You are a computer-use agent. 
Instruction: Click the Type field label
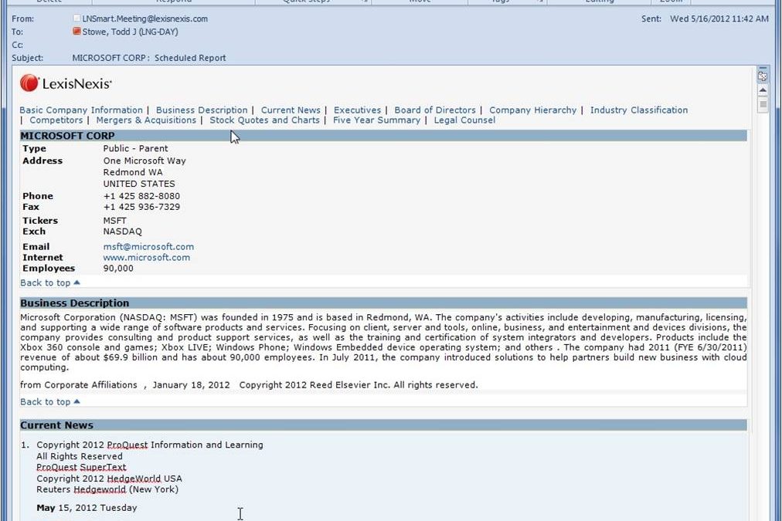pyautogui.click(x=35, y=148)
